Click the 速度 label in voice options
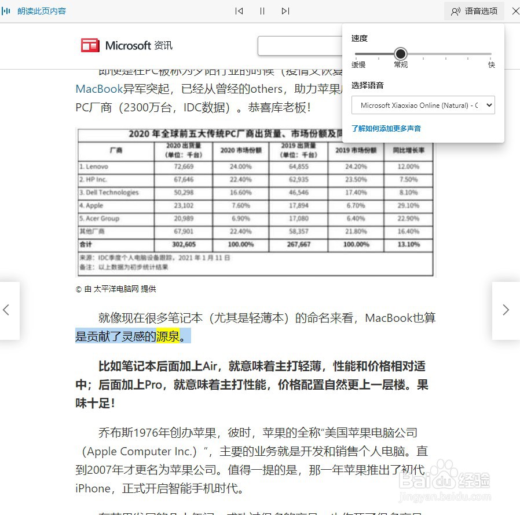 click(x=360, y=38)
